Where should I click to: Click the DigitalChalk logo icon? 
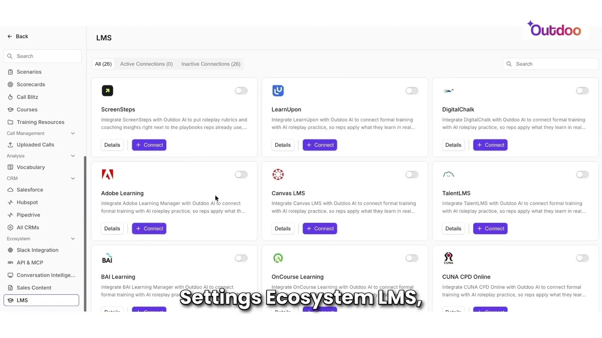tap(448, 91)
